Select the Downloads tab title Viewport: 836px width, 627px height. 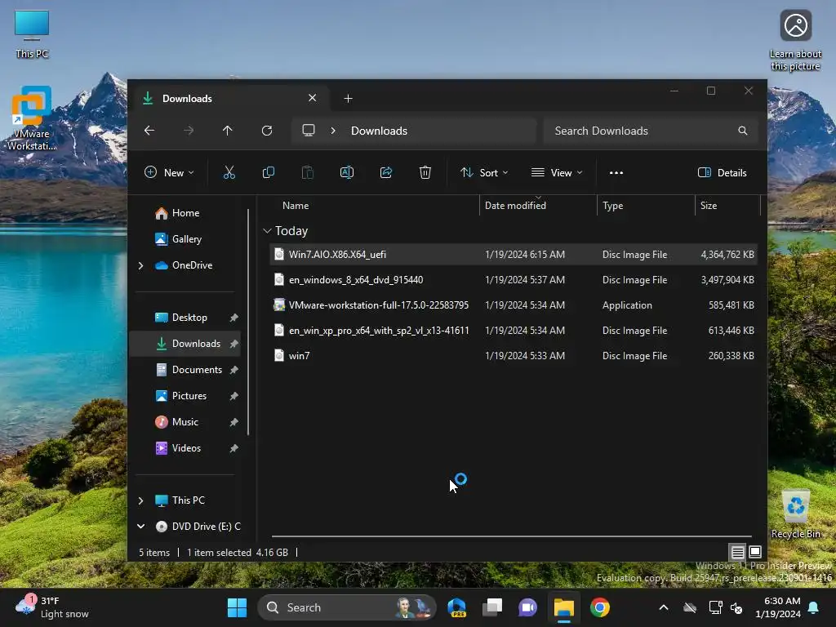pyautogui.click(x=187, y=99)
